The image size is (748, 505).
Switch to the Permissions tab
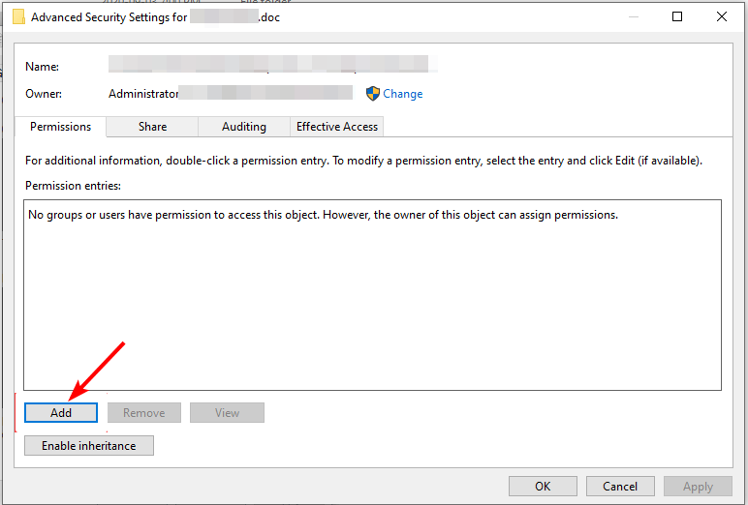coord(61,127)
